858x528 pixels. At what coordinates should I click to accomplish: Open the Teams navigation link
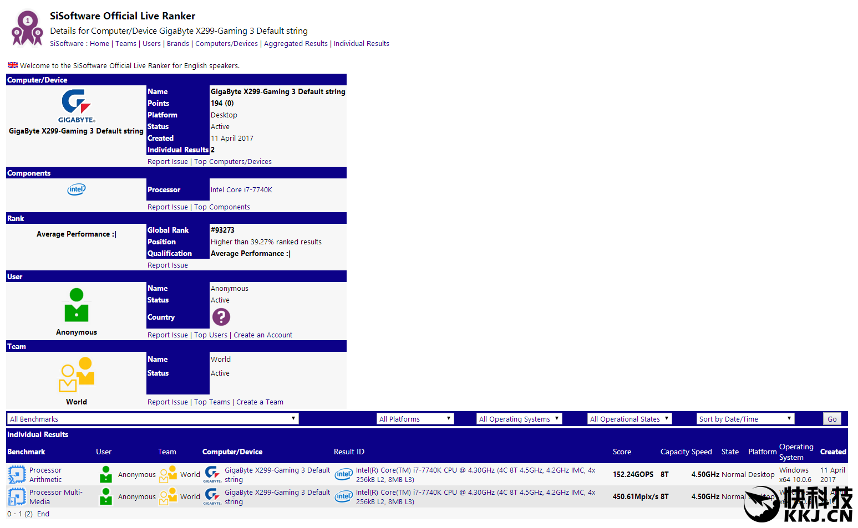(x=126, y=44)
